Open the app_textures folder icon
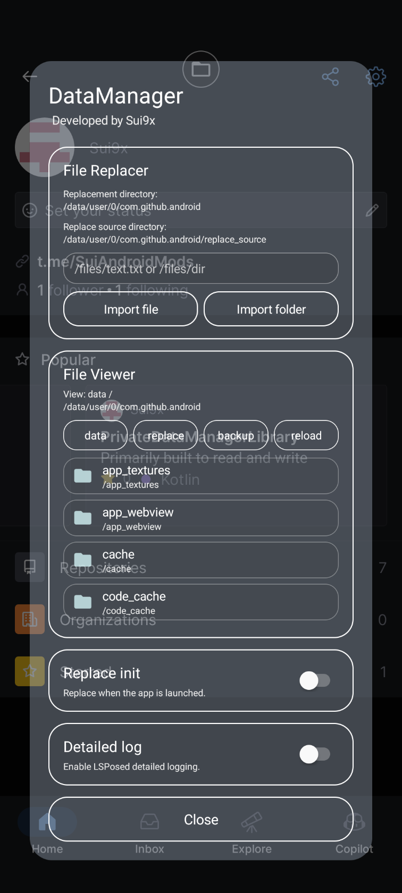The image size is (402, 893). point(83,476)
